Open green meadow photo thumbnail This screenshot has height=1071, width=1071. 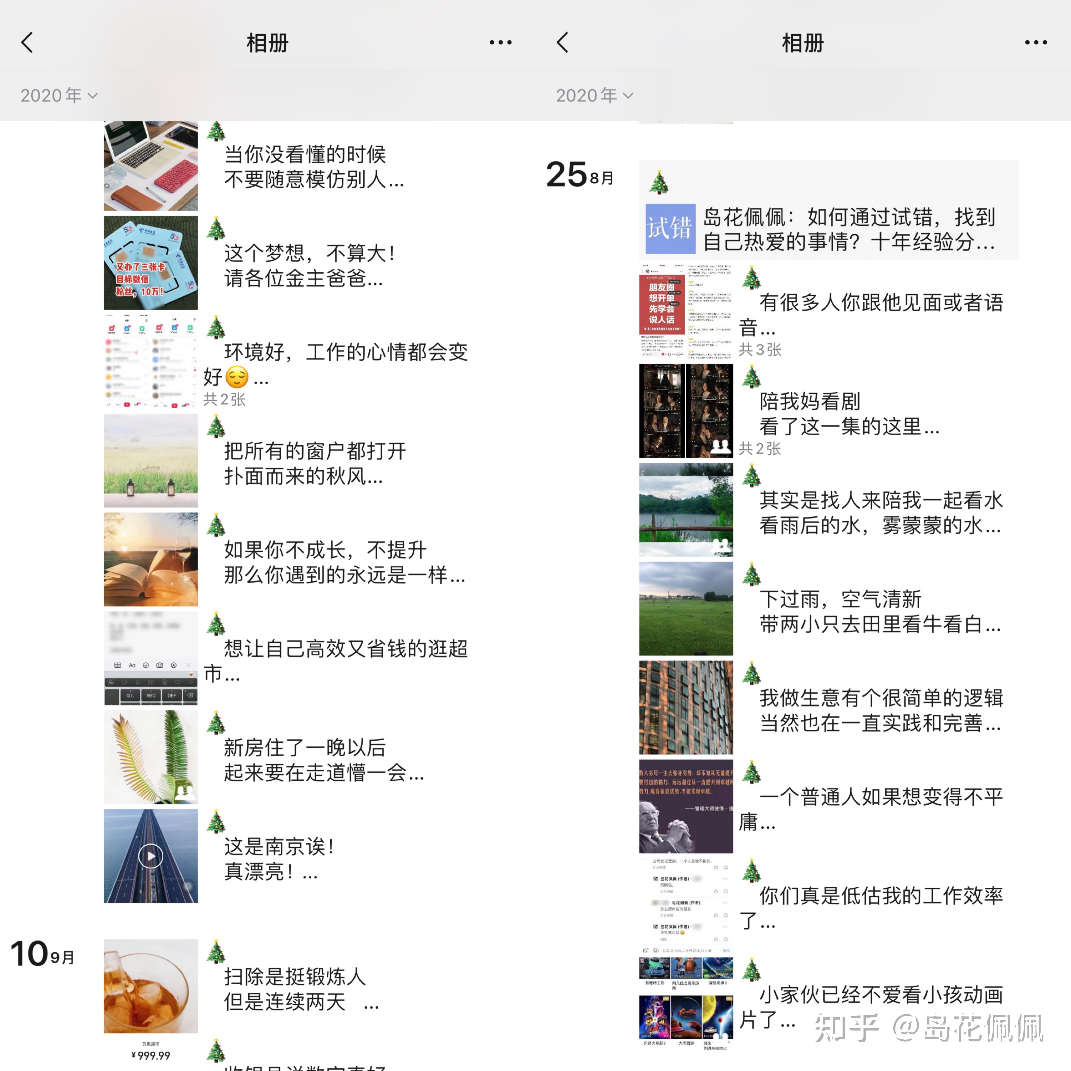[x=686, y=608]
